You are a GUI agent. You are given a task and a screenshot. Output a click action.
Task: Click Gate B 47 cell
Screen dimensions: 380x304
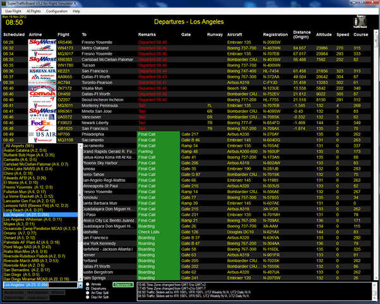(190, 243)
